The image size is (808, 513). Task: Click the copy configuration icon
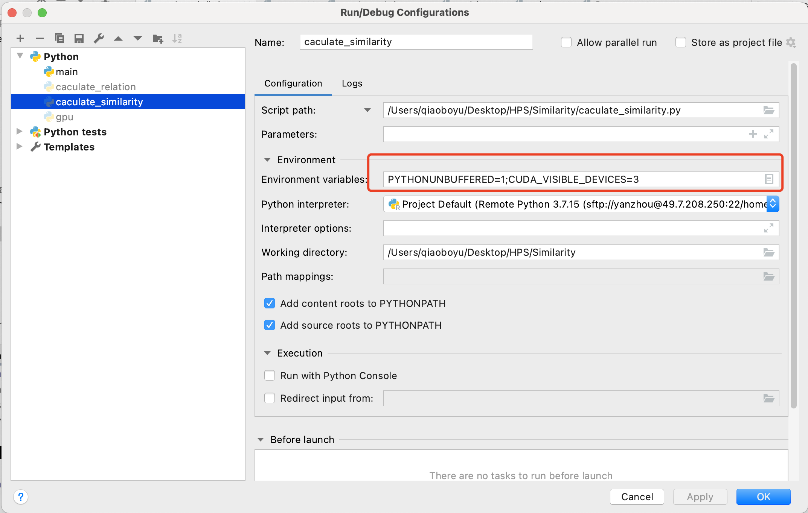(x=59, y=38)
